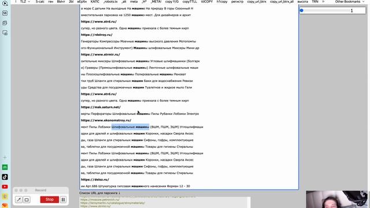Screen dimensions: 370x208
Task: Stop the screen recording
Action: (49, 199)
